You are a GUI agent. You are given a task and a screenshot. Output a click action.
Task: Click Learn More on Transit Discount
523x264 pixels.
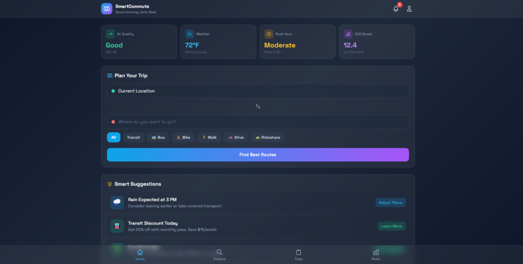(391, 226)
